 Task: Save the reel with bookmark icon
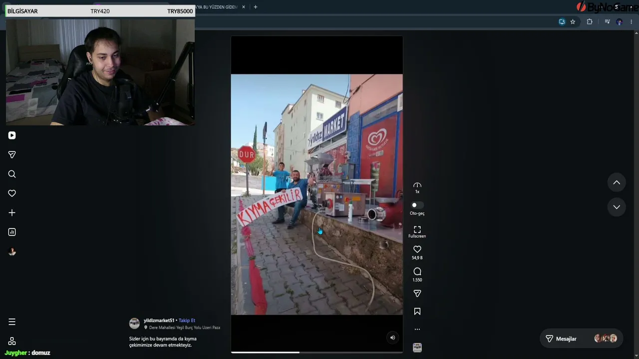417,312
